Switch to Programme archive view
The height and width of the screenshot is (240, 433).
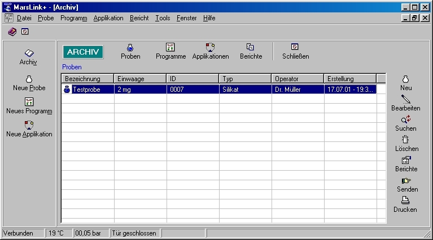170,48
